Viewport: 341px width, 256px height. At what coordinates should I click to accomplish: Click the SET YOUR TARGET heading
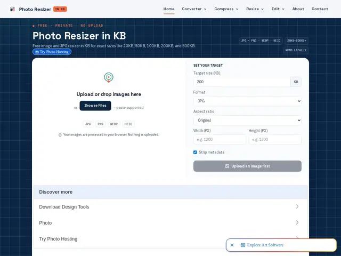click(x=208, y=65)
